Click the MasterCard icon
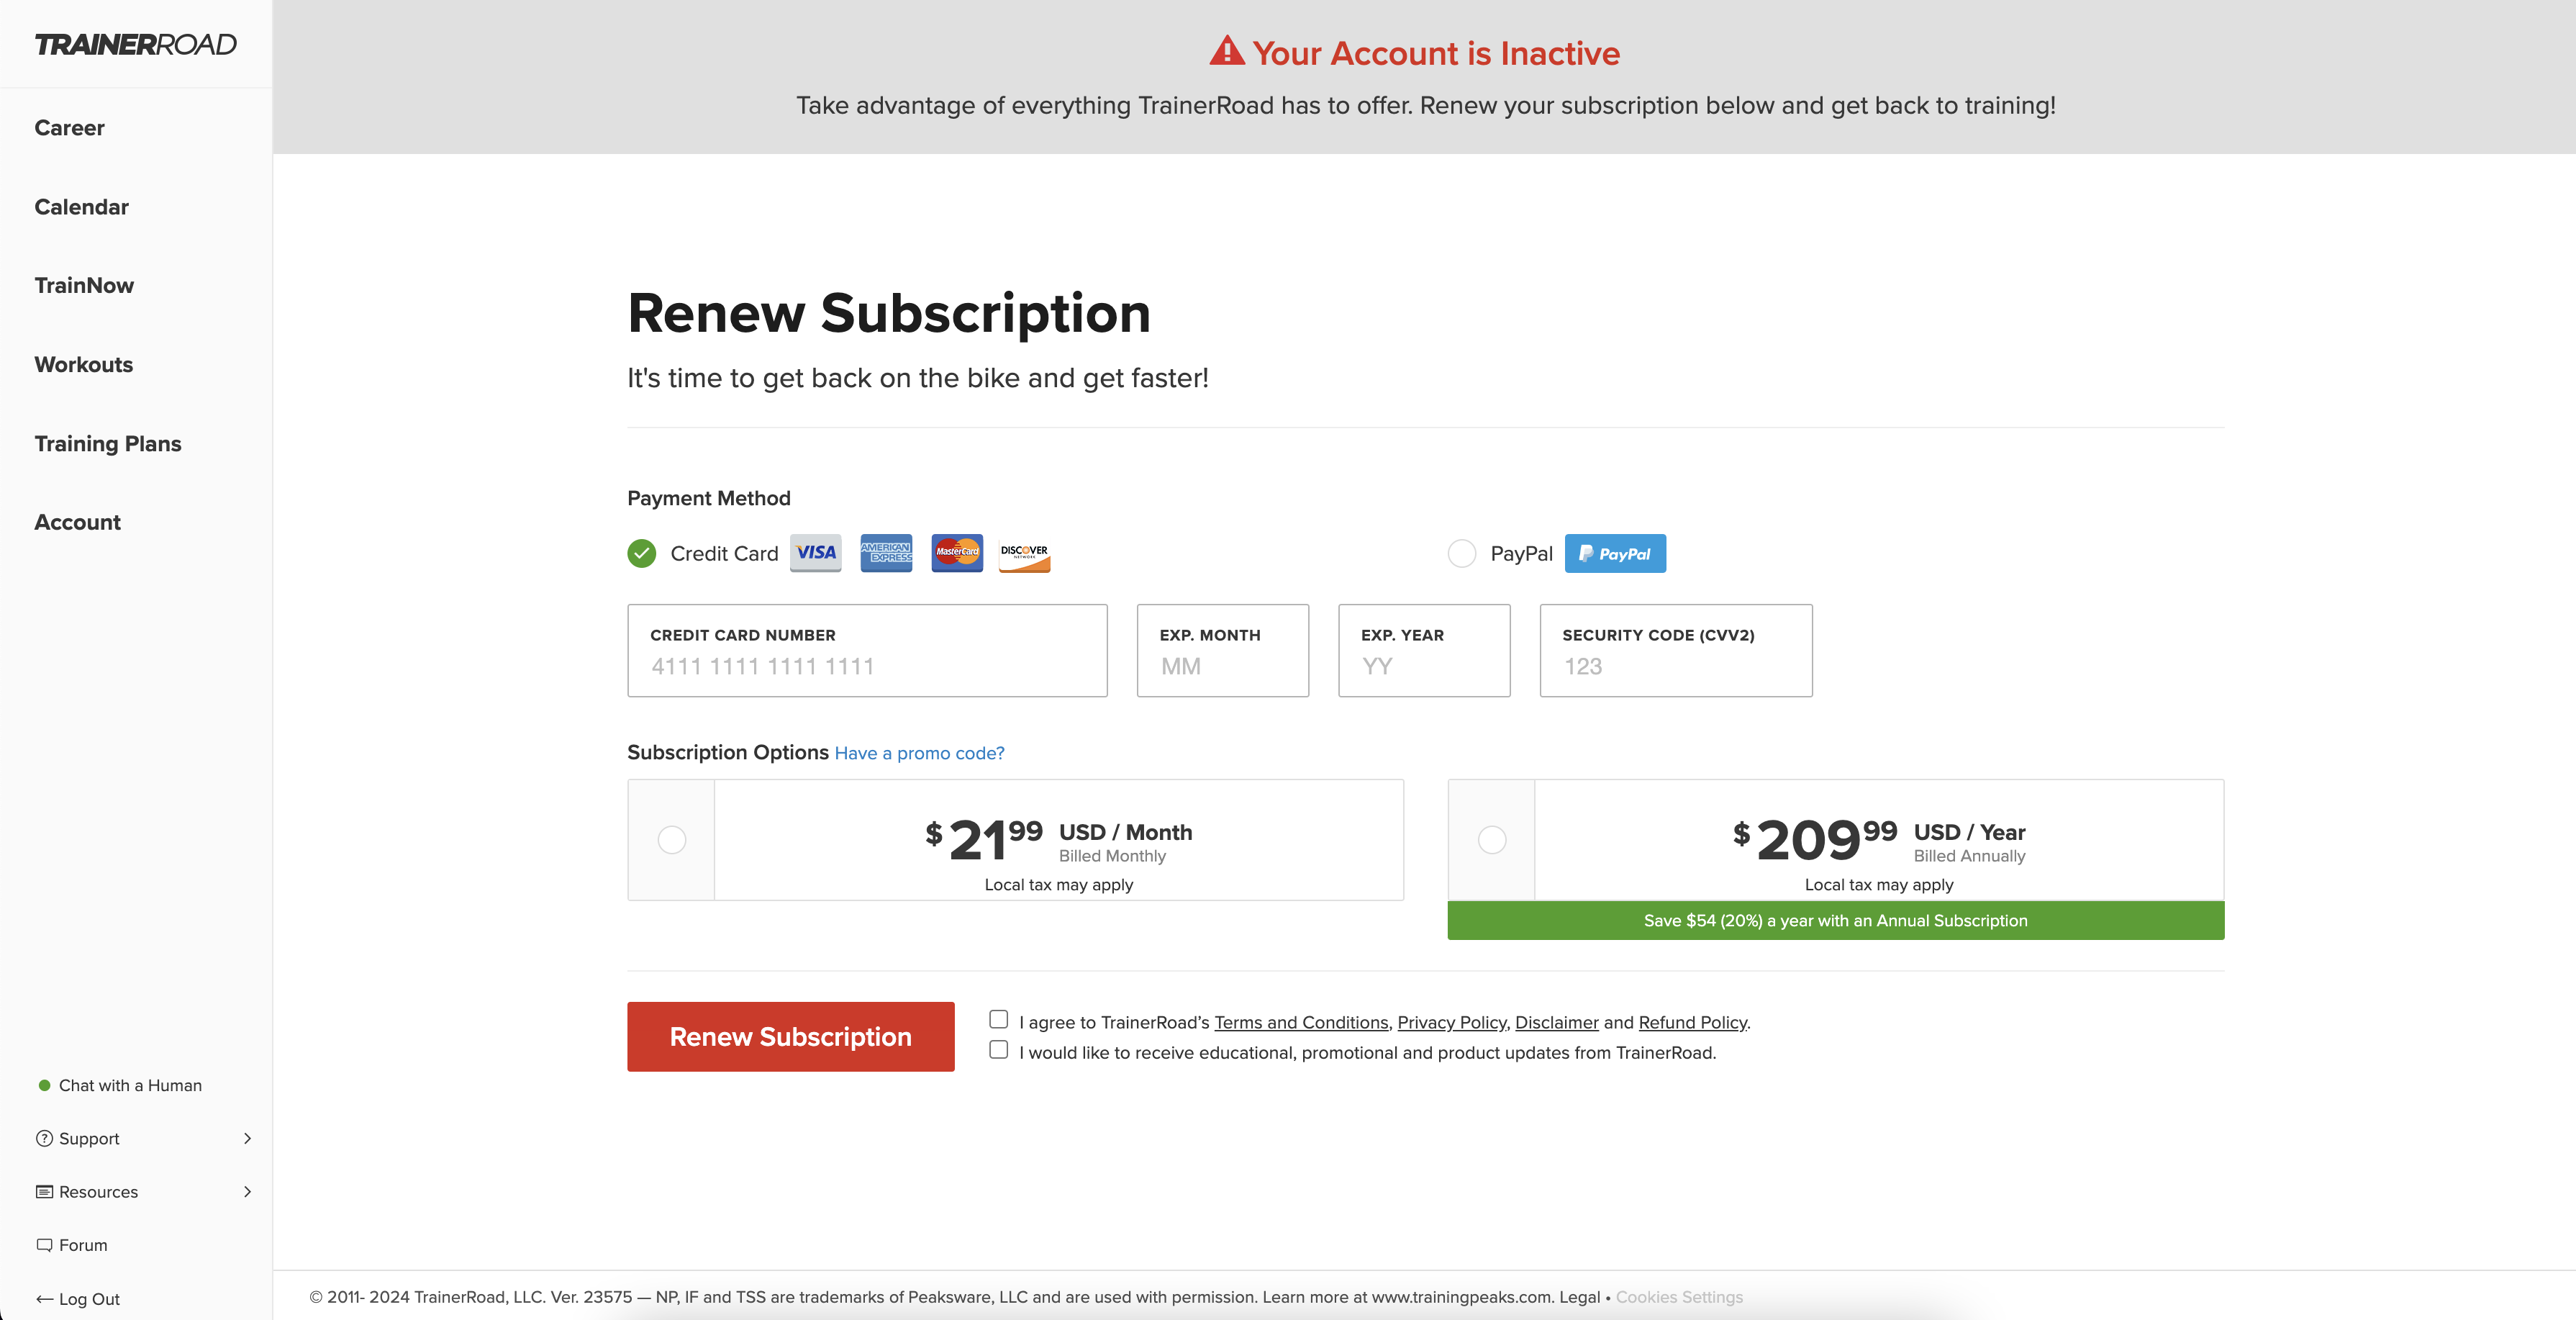The height and width of the screenshot is (1320, 2576). 957,553
